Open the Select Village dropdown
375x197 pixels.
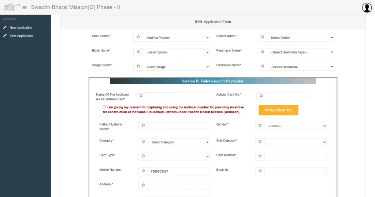pos(176,67)
